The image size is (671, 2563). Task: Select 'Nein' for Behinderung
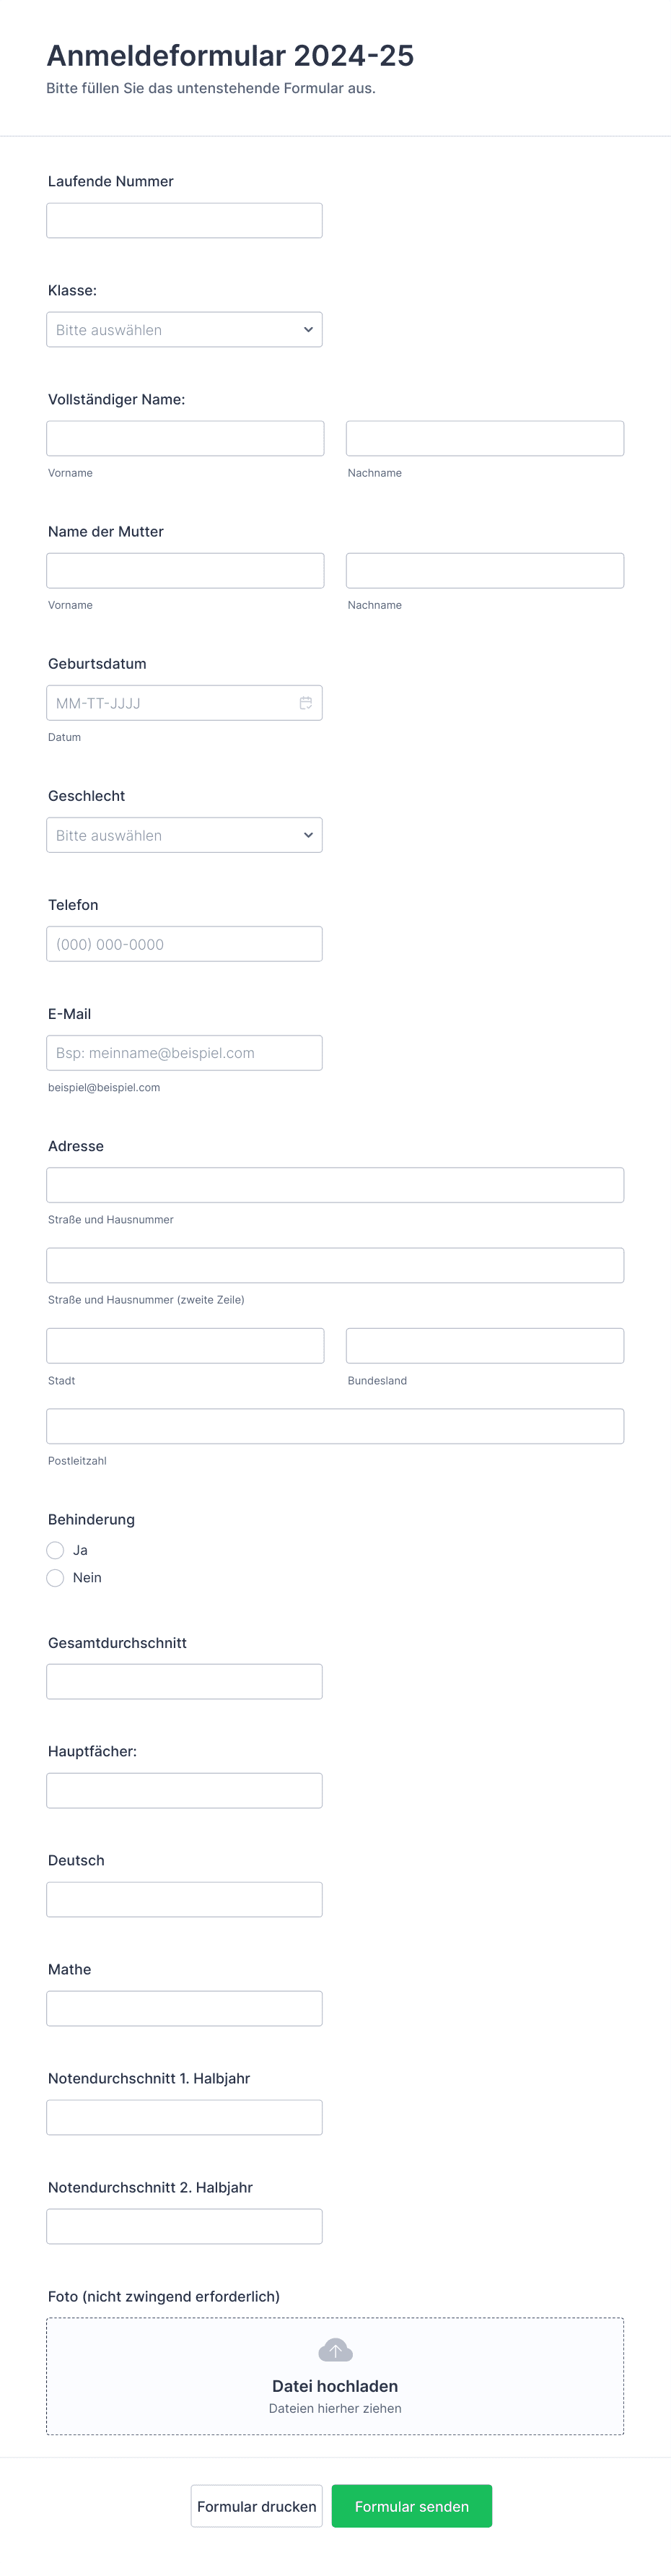tap(56, 1578)
